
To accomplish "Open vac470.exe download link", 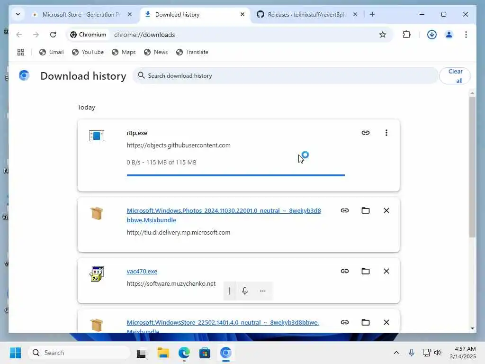I will (x=142, y=271).
